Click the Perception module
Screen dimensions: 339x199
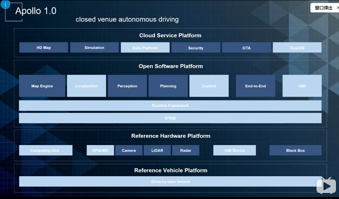[127, 86]
